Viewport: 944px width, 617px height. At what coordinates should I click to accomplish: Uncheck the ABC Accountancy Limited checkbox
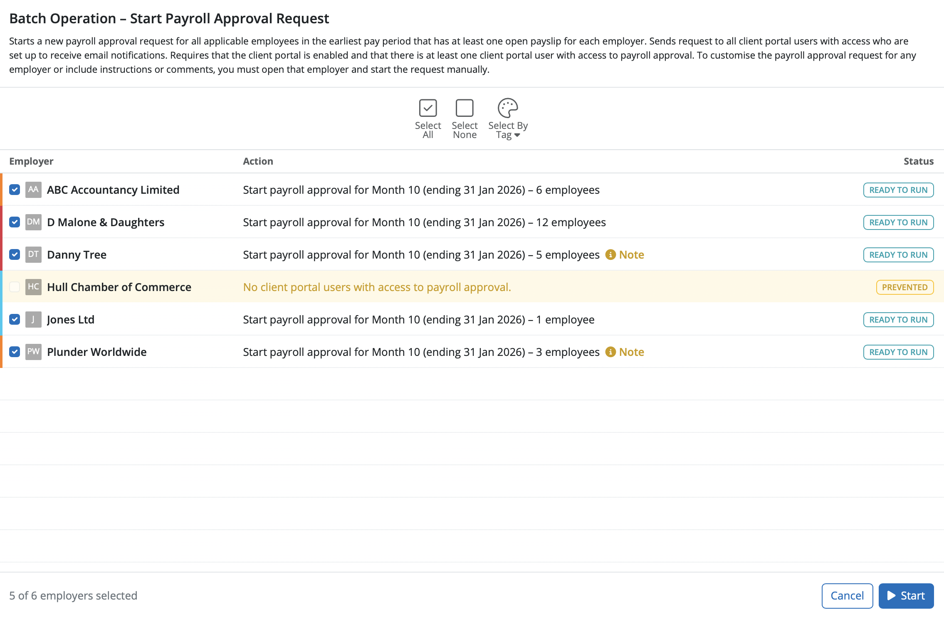click(x=14, y=190)
